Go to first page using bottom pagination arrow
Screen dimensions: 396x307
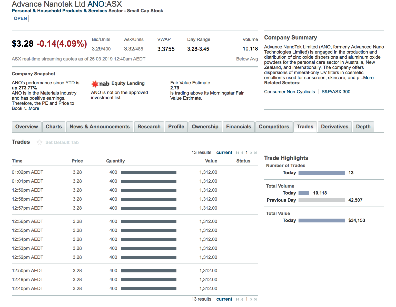[x=238, y=299]
